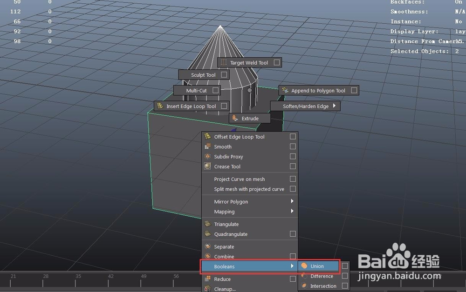Image resolution: width=466 pixels, height=292 pixels.
Task: Click frame 28 on the timeline
Action: pos(46,276)
